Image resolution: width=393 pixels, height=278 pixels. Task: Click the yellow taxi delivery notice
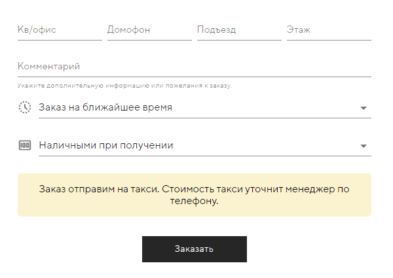coord(195,195)
